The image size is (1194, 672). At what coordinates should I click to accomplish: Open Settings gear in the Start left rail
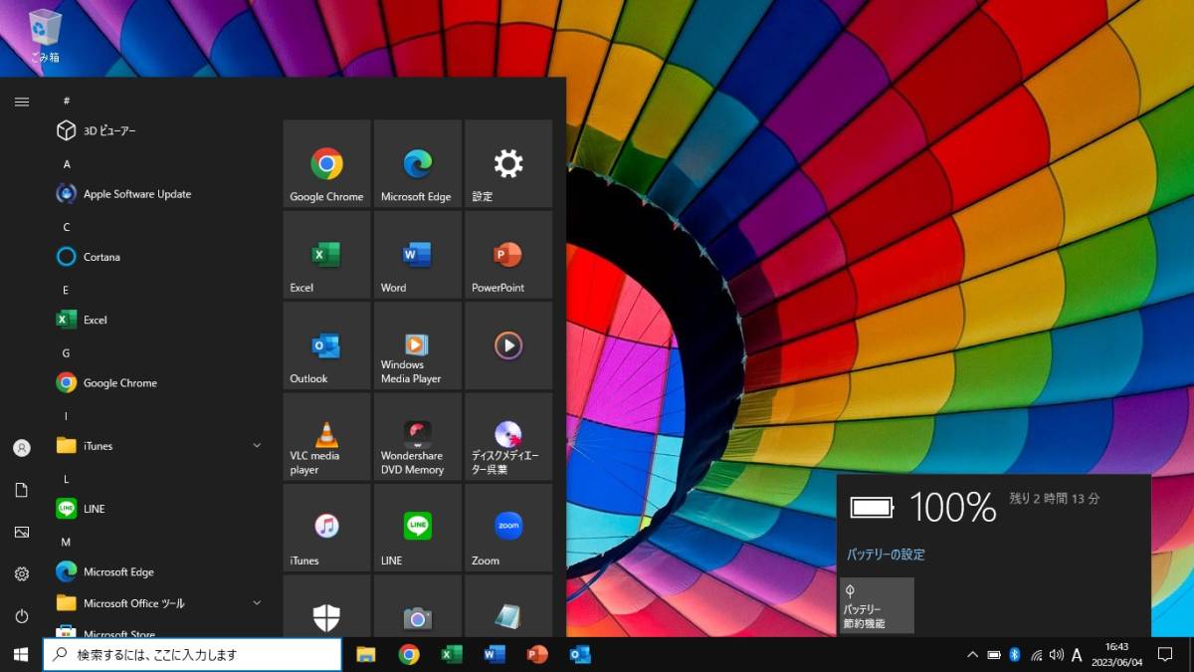[22, 573]
